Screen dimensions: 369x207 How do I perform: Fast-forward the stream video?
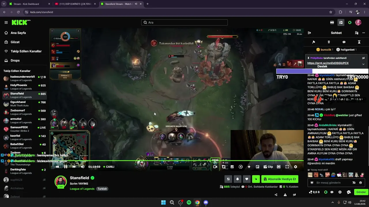pos(74,167)
